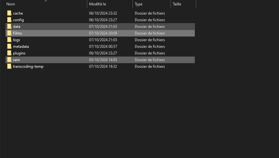Sort by the Taille column header
The image size is (279, 158).
click(177, 4)
